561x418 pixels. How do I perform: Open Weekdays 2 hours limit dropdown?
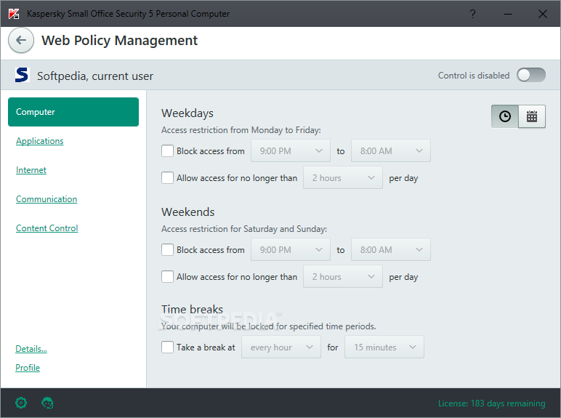click(343, 177)
